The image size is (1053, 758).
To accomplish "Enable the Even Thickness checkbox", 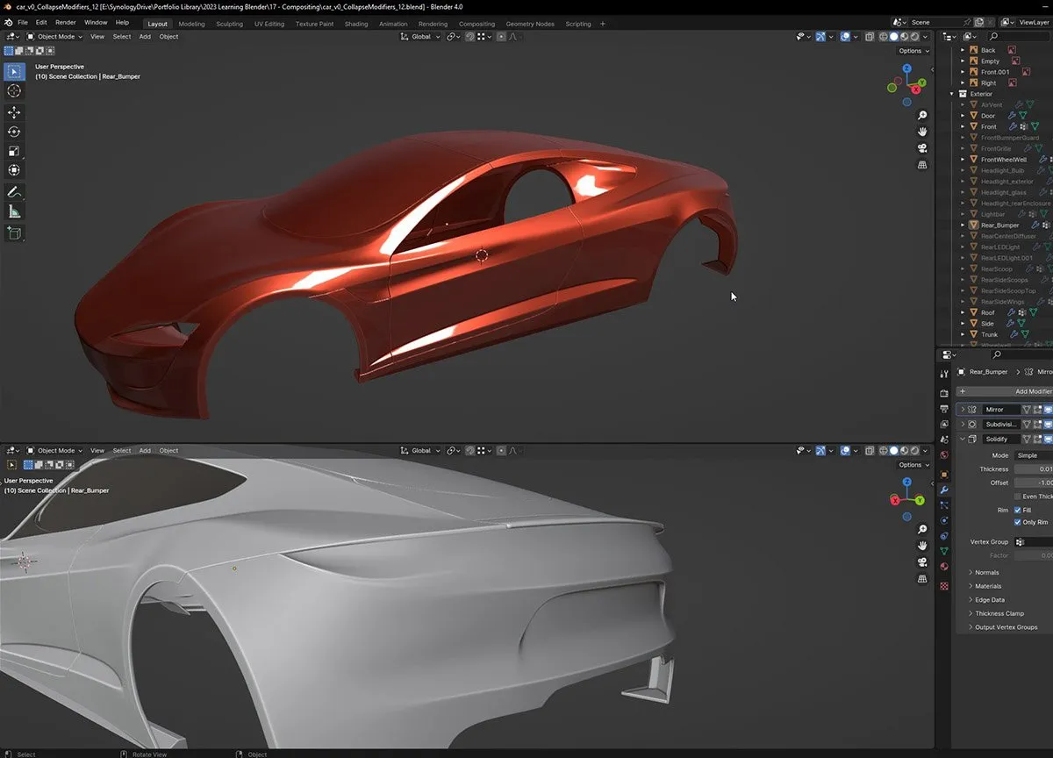I will [x=1017, y=497].
